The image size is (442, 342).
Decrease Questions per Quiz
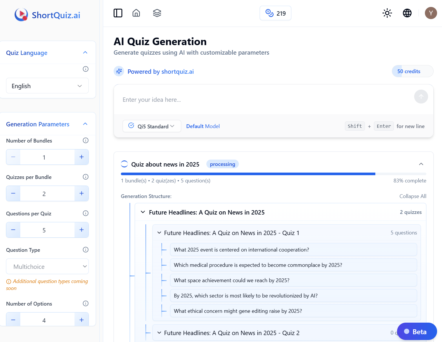13,230
